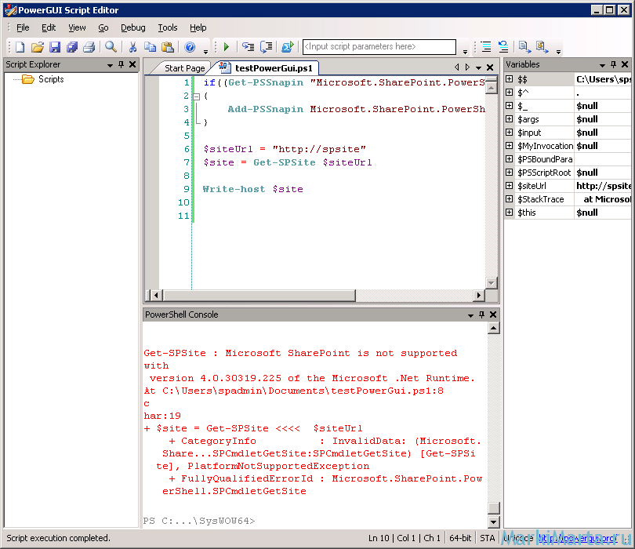Viewport: 635px width, 549px height.
Task: Click the console scroll up arrow
Action: 493,328
